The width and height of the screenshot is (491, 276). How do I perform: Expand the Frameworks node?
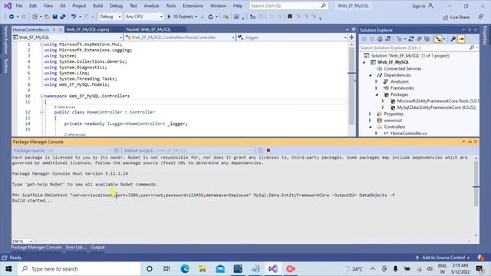377,88
